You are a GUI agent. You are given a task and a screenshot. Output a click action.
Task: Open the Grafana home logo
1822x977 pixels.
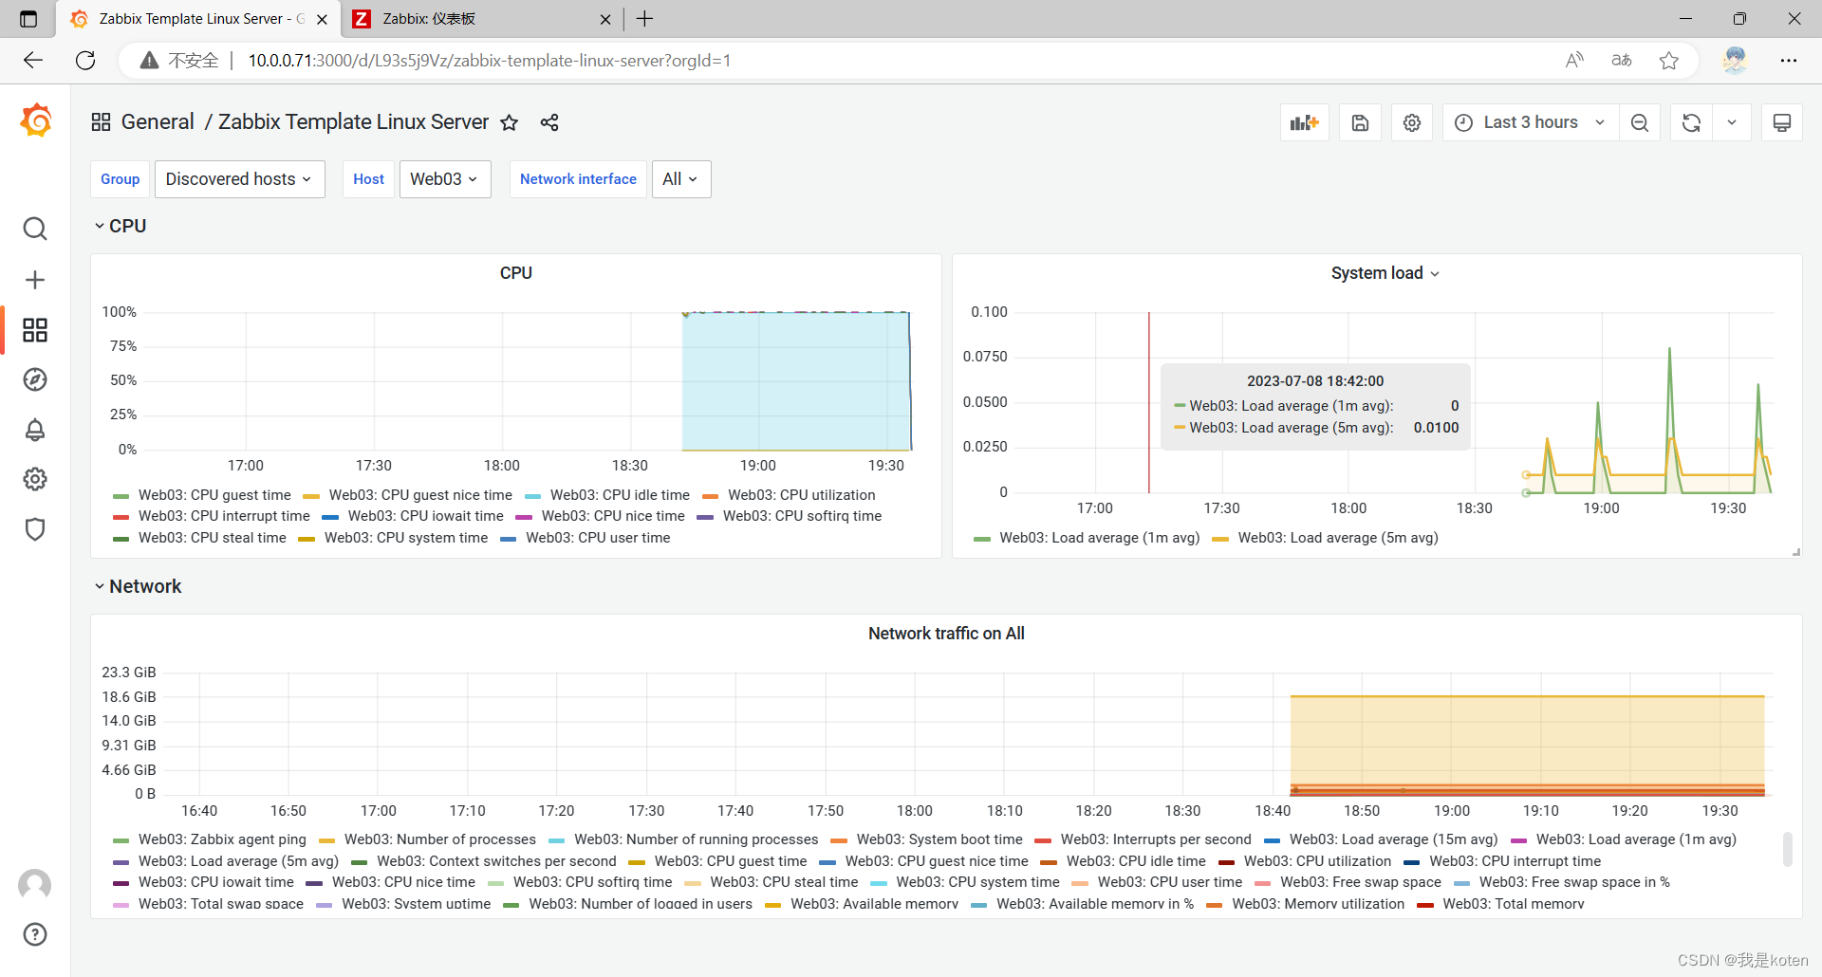(35, 121)
